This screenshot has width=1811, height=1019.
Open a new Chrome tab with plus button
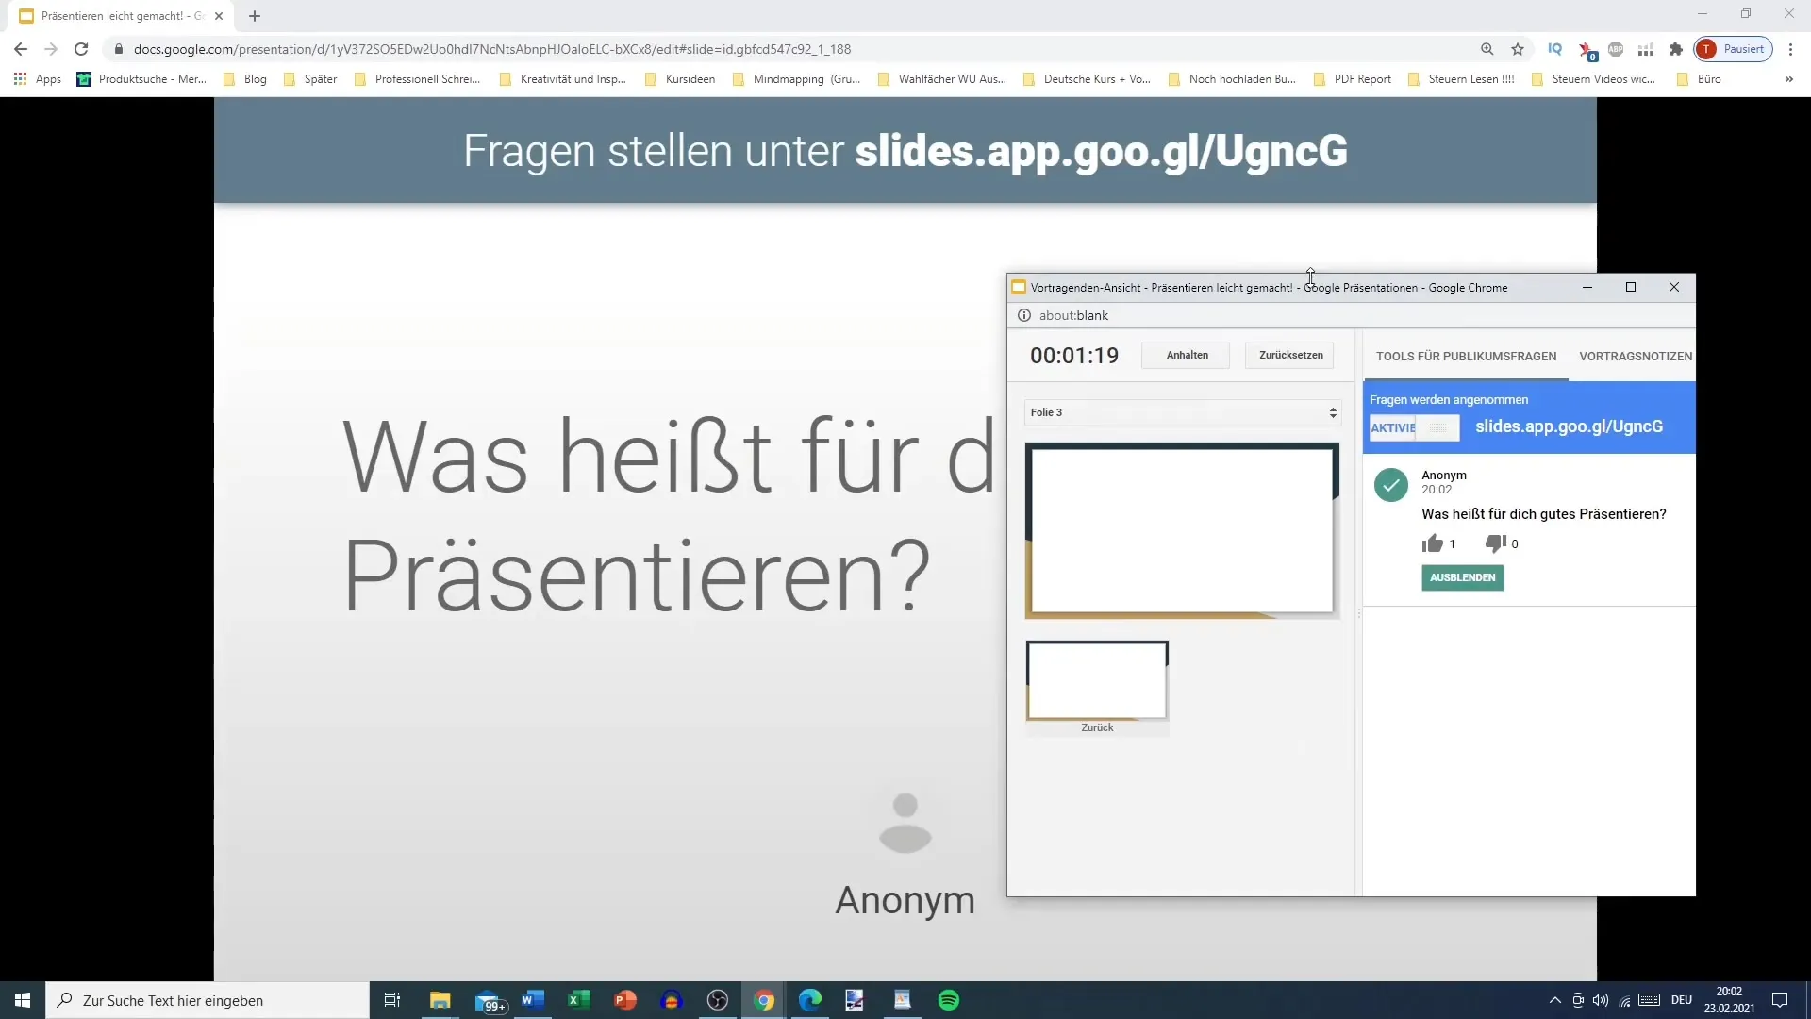[x=255, y=16]
